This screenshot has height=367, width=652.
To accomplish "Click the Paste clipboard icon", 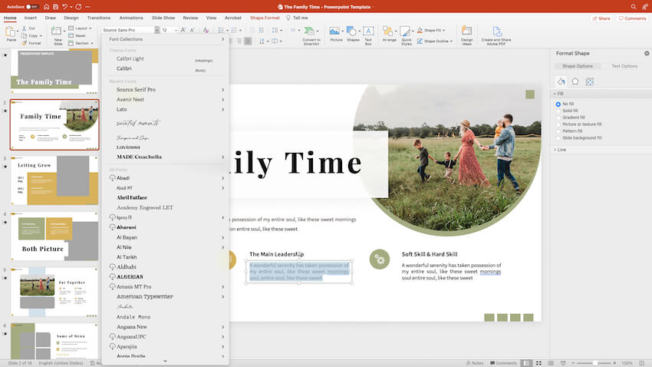I will (11, 32).
